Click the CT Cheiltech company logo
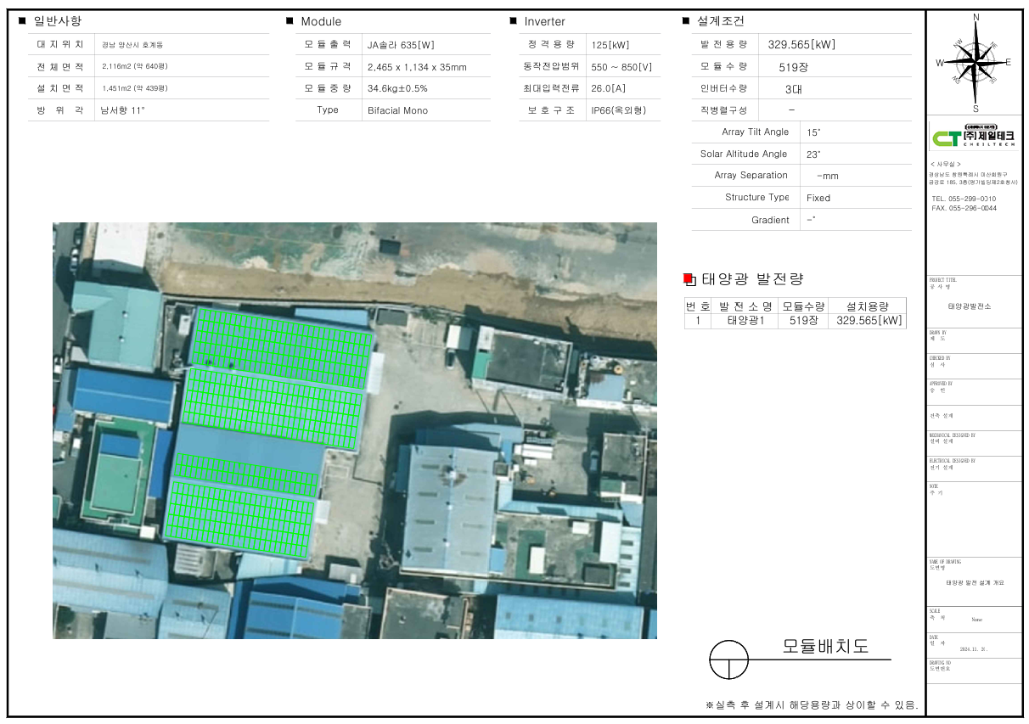1029x724 pixels. [973, 137]
